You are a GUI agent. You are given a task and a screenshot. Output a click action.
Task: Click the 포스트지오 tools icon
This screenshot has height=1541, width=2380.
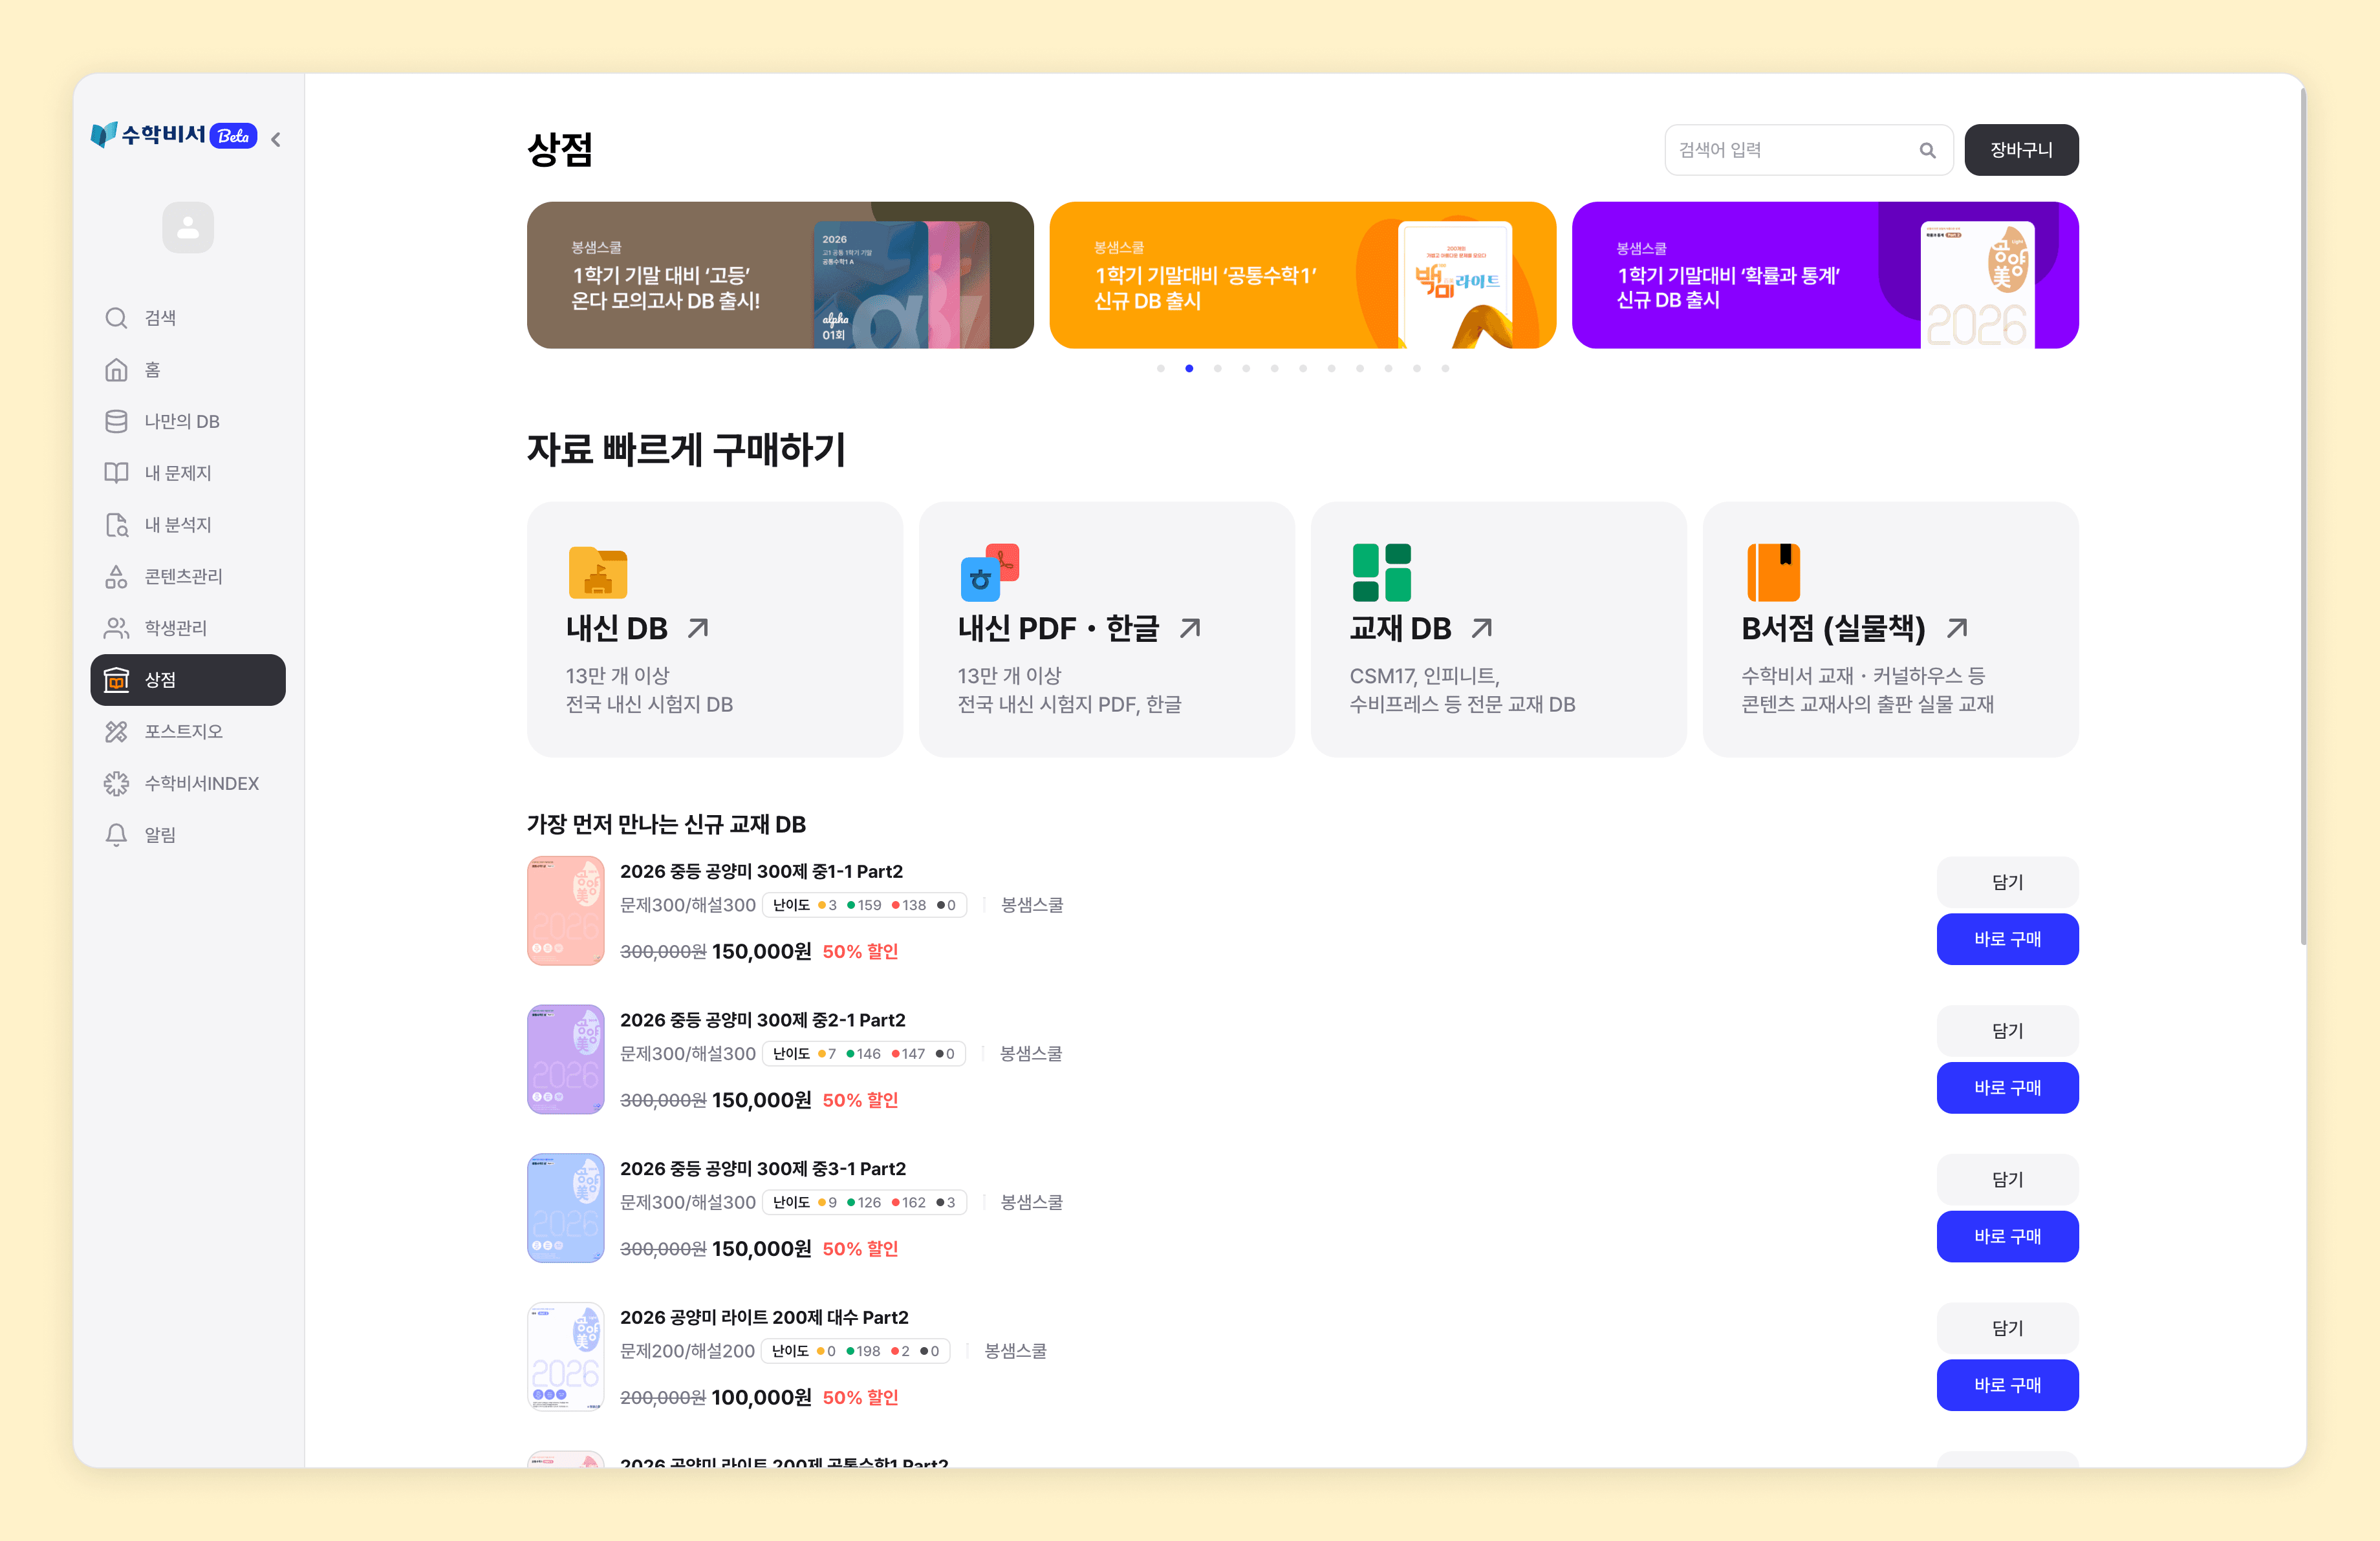[x=116, y=732]
